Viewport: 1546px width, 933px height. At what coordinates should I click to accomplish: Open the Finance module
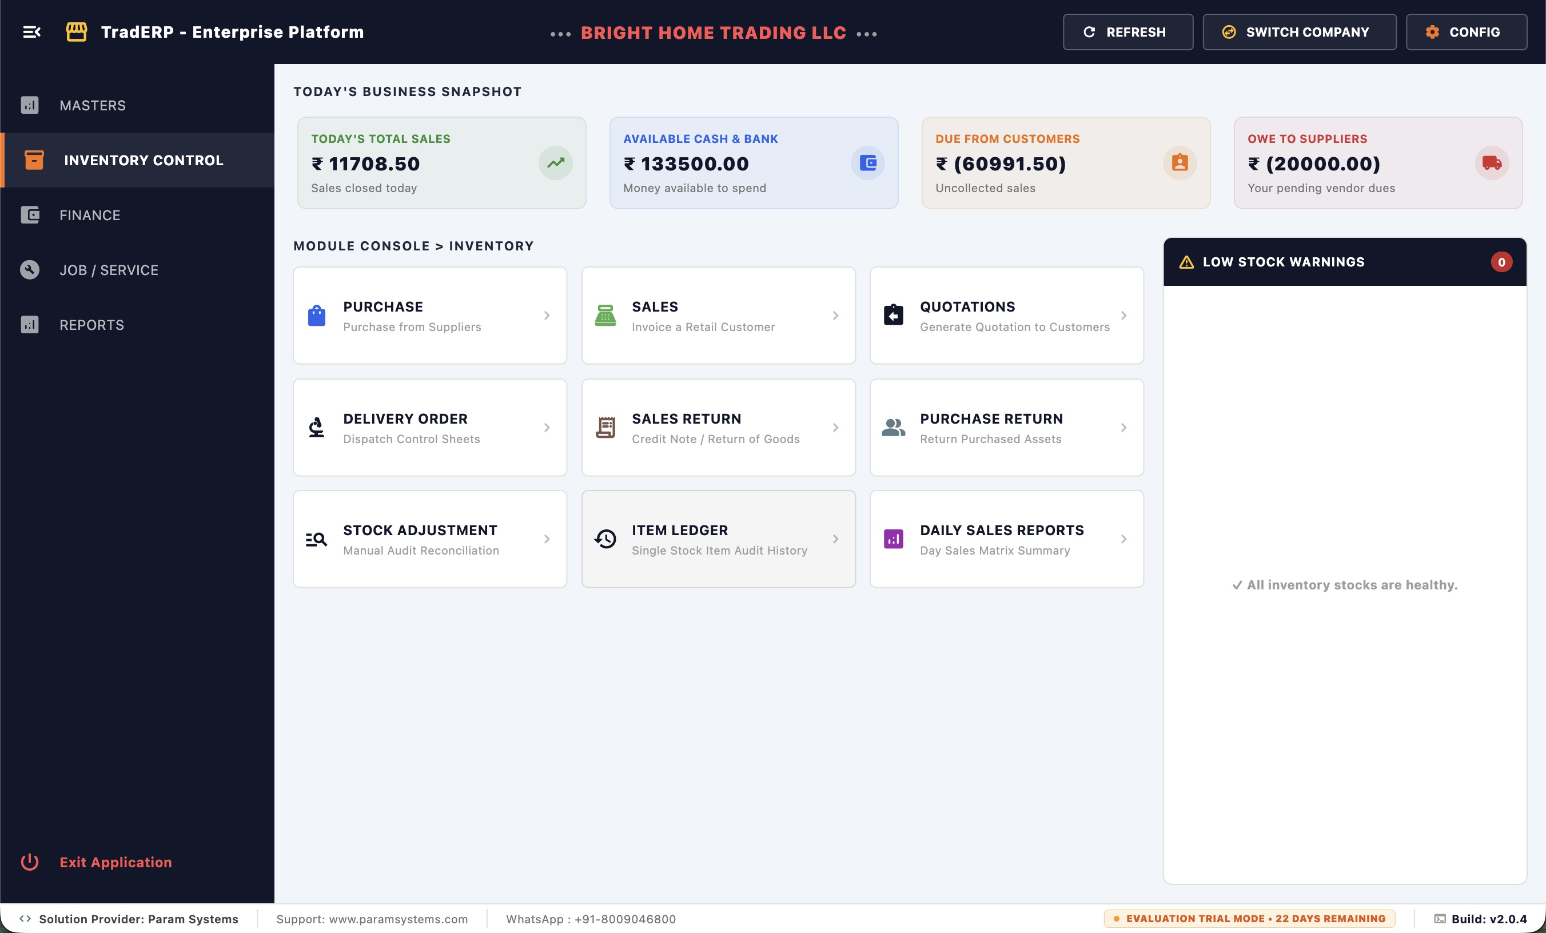(137, 214)
